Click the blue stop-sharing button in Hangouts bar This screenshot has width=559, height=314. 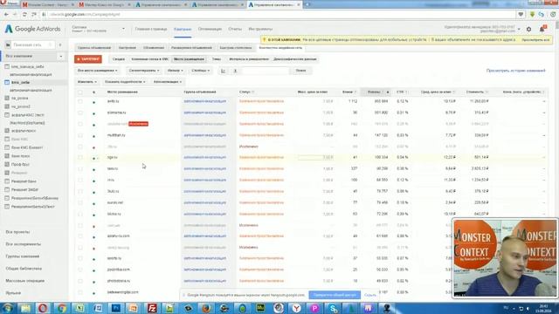335,295
